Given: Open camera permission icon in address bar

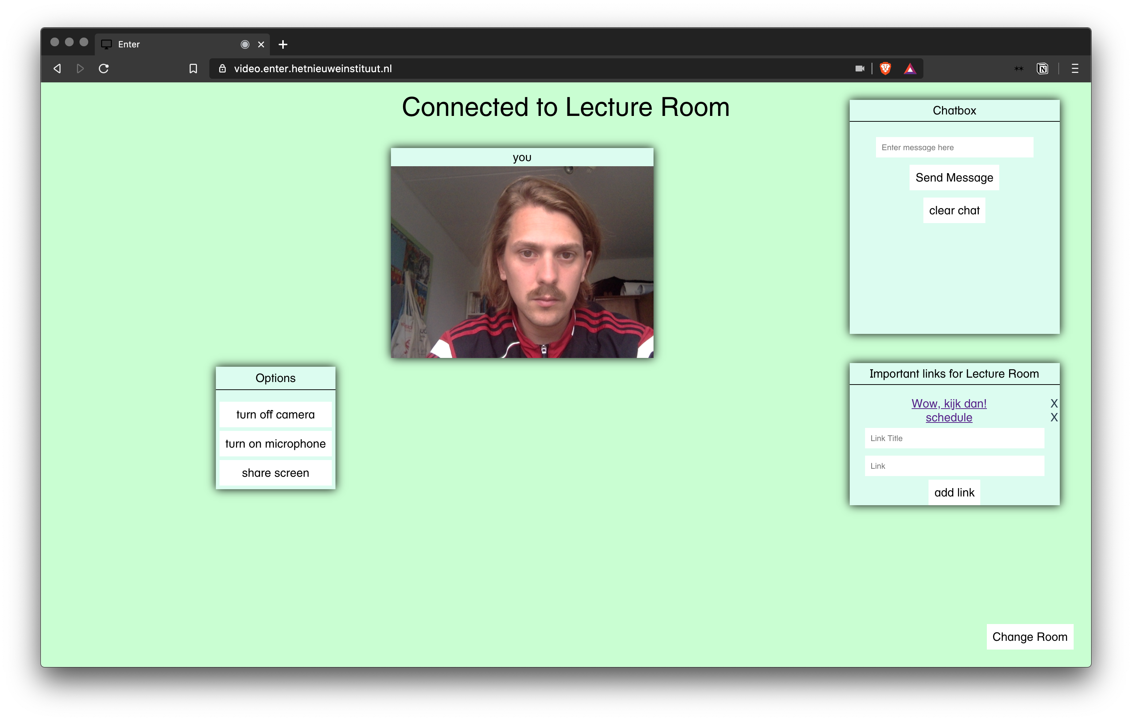Looking at the screenshot, I should pyautogui.click(x=860, y=69).
